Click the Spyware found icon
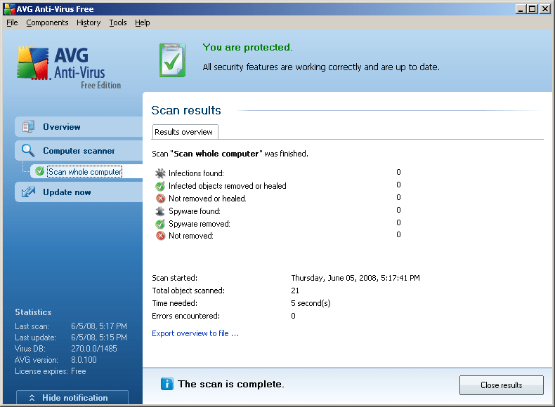555x407 pixels. pyautogui.click(x=160, y=211)
